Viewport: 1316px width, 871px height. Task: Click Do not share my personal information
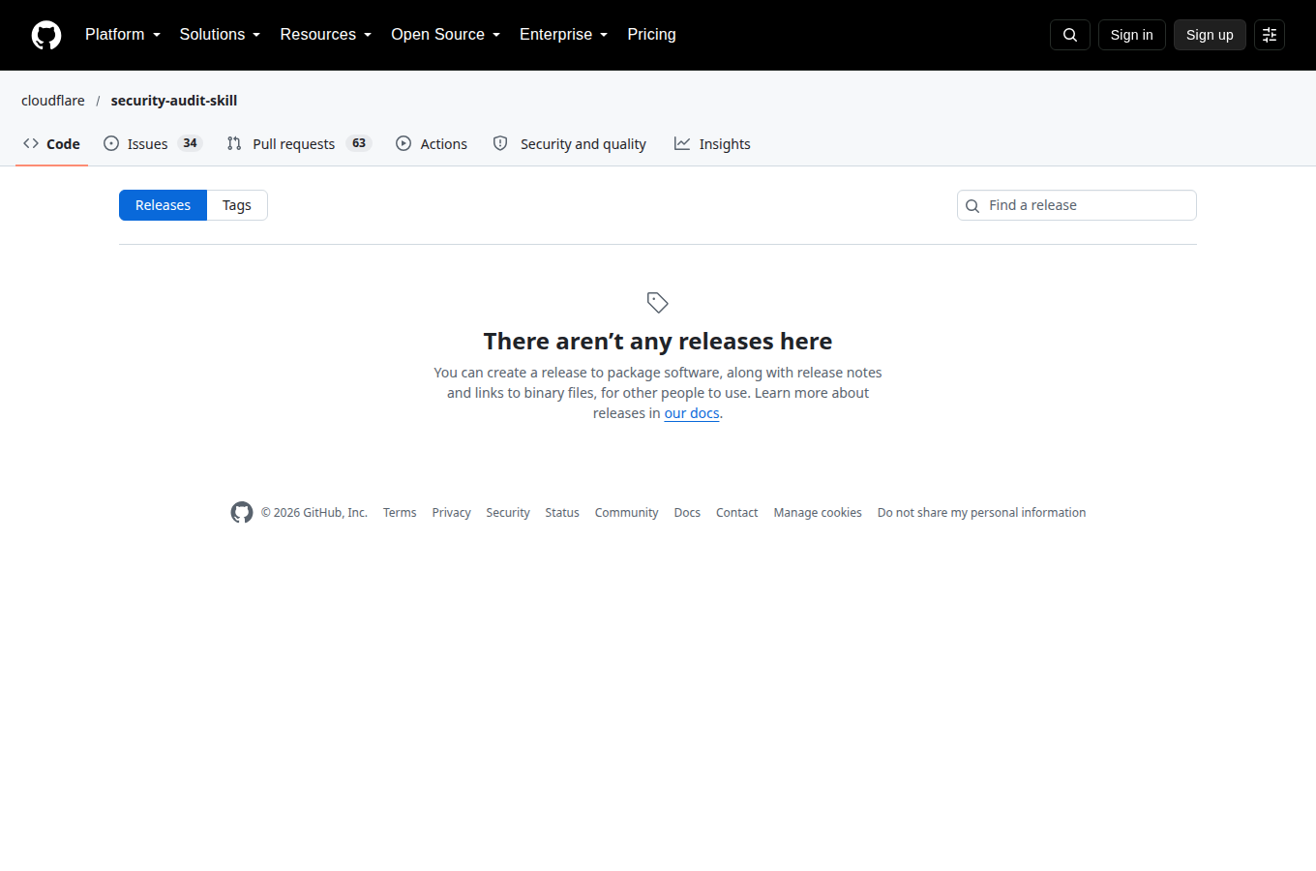[x=981, y=513]
